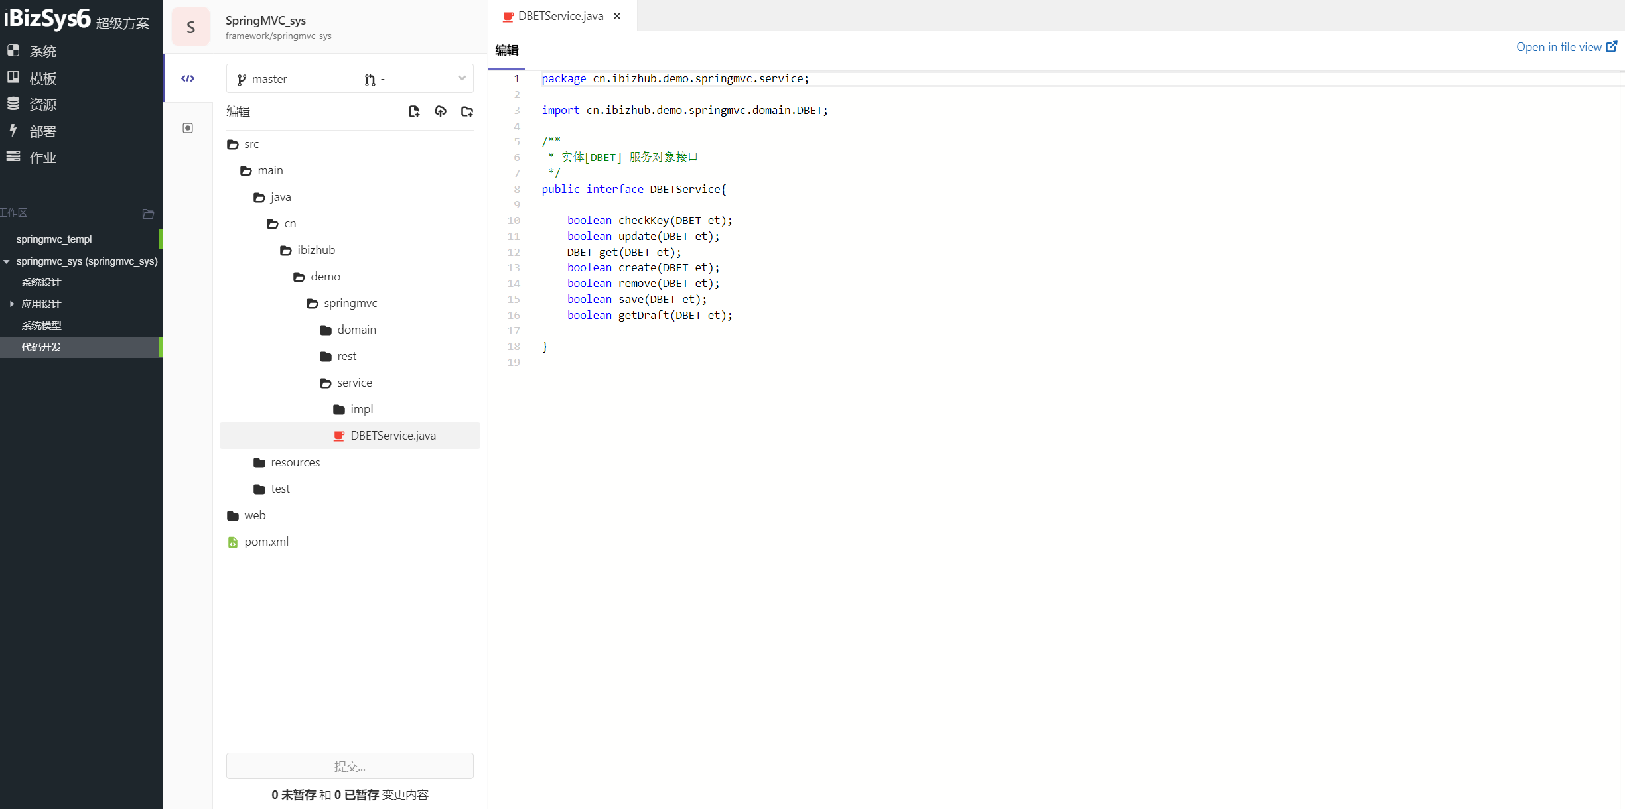Select DBETService.java in file tree
This screenshot has width=1625, height=809.
(350, 436)
